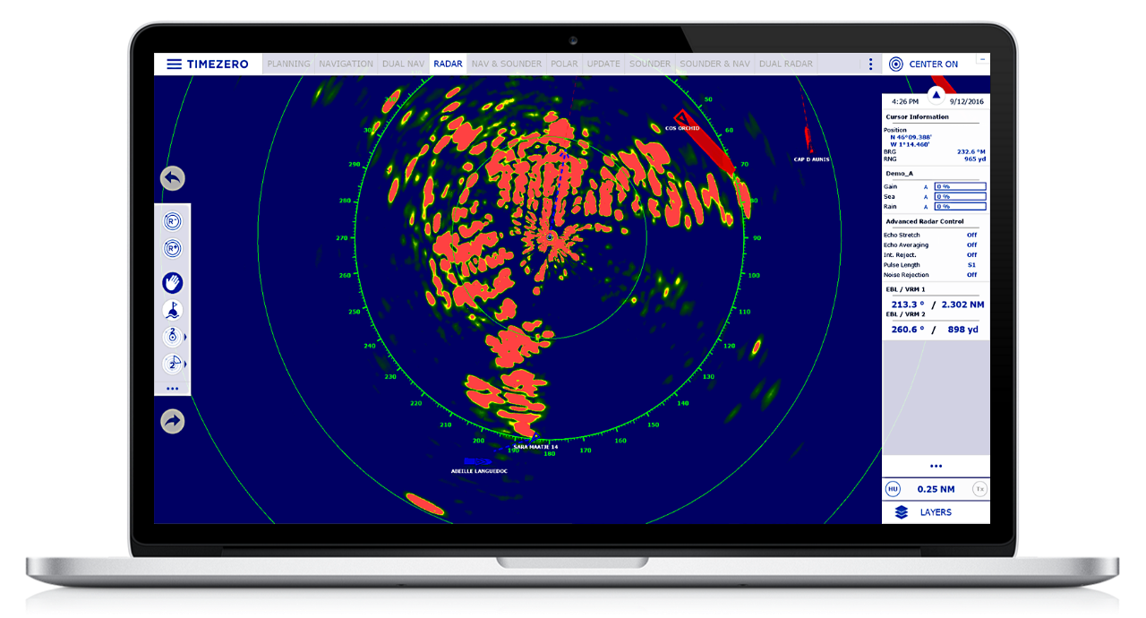
Task: Click the undo arrow button
Action: [x=172, y=178]
